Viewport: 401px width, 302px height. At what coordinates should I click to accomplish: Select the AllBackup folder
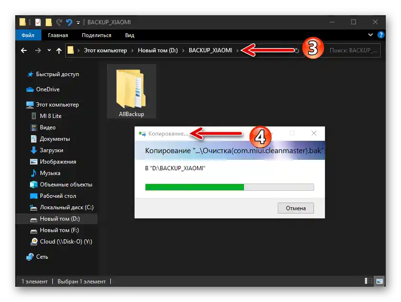coord(131,92)
